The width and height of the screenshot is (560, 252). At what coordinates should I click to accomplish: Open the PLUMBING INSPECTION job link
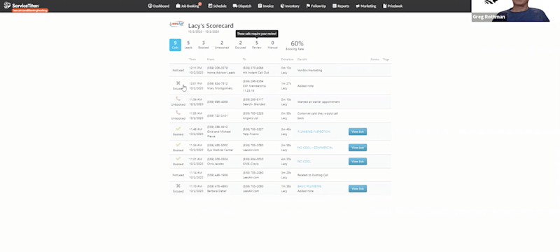pos(314,132)
